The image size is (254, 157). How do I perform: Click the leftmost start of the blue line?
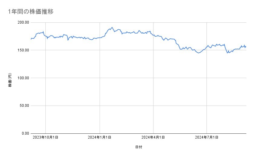coord(31,39)
